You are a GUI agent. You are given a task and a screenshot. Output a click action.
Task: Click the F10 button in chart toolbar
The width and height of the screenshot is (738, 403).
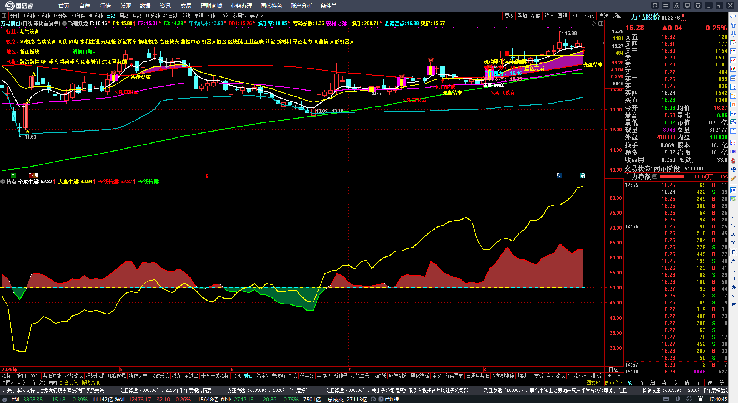576,16
